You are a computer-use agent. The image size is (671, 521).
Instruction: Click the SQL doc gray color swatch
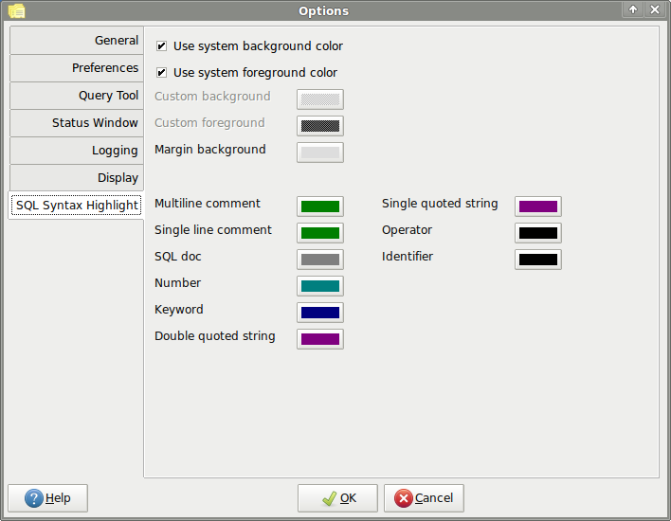(320, 260)
